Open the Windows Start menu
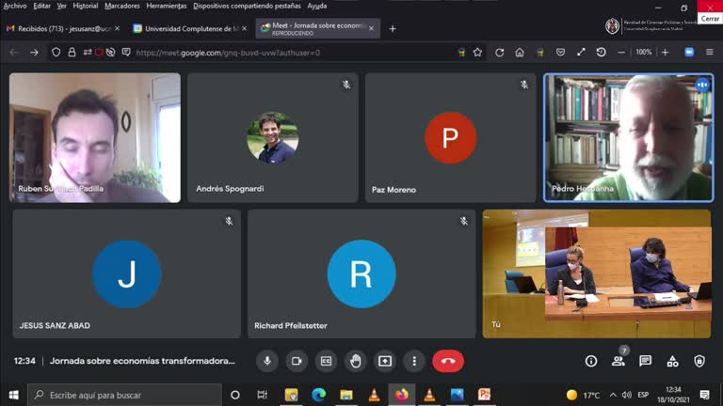The image size is (723, 406). point(14,395)
